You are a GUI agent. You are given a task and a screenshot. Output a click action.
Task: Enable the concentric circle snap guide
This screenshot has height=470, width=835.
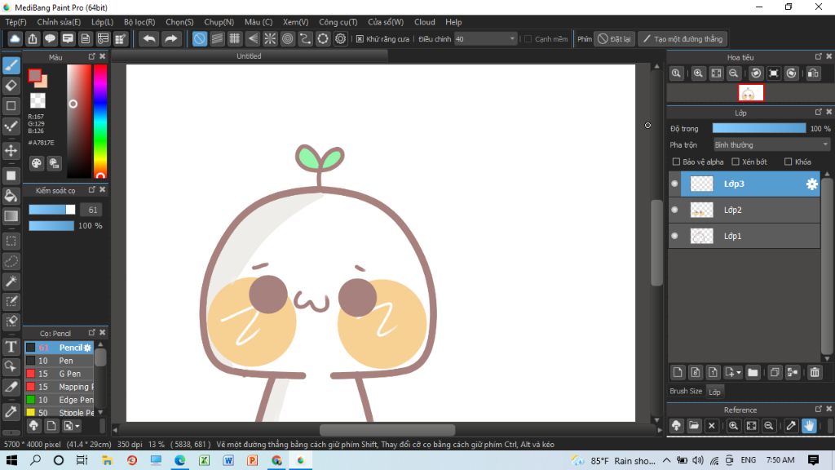point(288,39)
